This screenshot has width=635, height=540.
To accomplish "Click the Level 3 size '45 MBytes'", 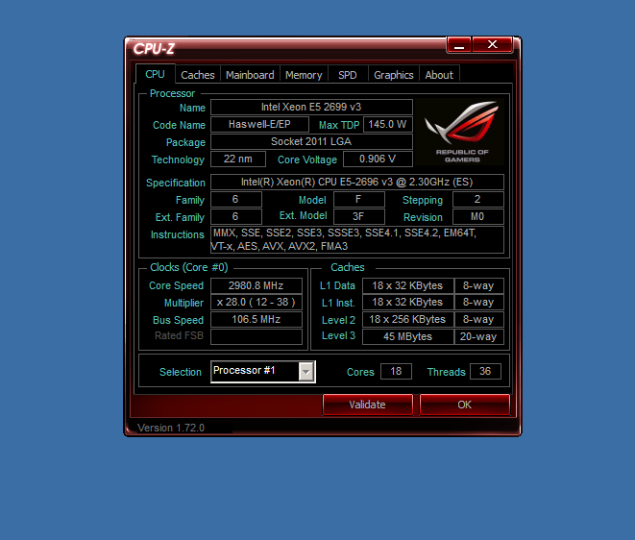I will 408,336.
